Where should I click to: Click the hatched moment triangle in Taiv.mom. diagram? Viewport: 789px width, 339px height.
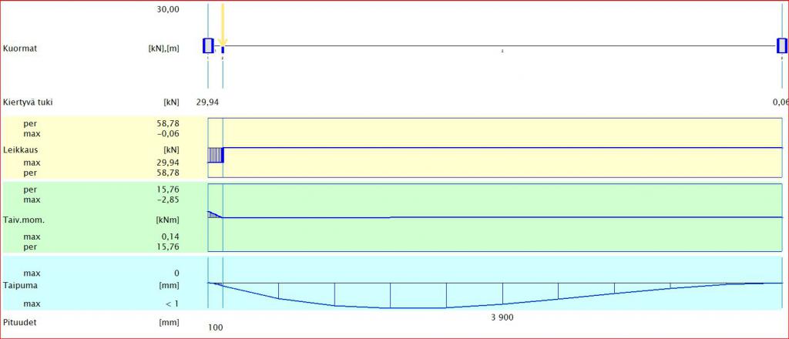pyautogui.click(x=212, y=215)
